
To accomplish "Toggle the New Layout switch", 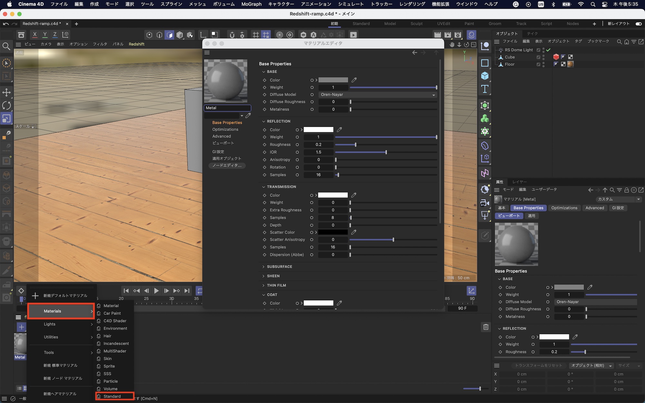I will pos(638,24).
